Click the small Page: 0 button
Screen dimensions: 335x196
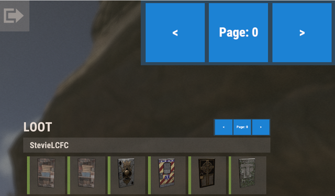pos(242,127)
